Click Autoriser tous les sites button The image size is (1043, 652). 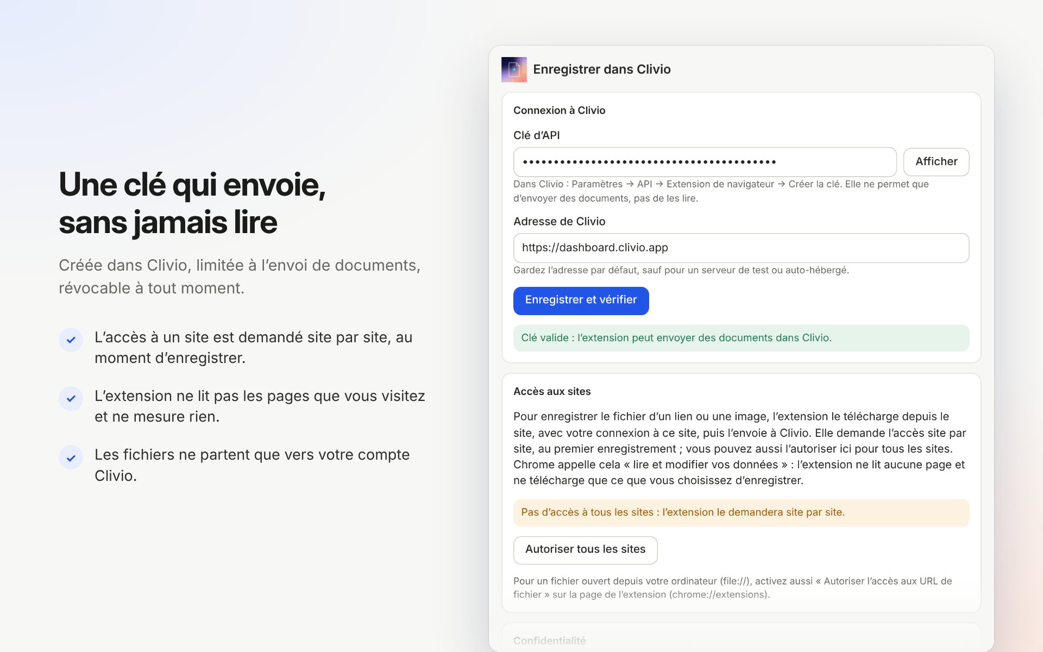[x=585, y=550]
